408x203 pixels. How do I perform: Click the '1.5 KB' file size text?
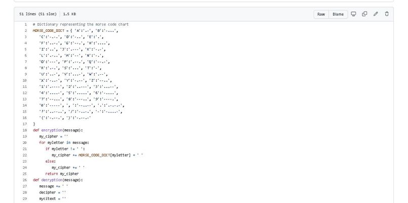coord(69,14)
